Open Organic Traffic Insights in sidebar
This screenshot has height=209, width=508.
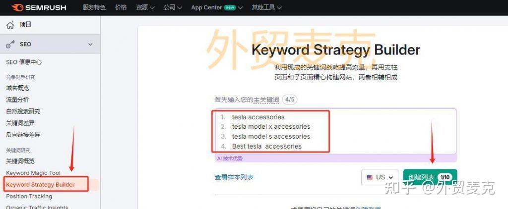coord(37,207)
